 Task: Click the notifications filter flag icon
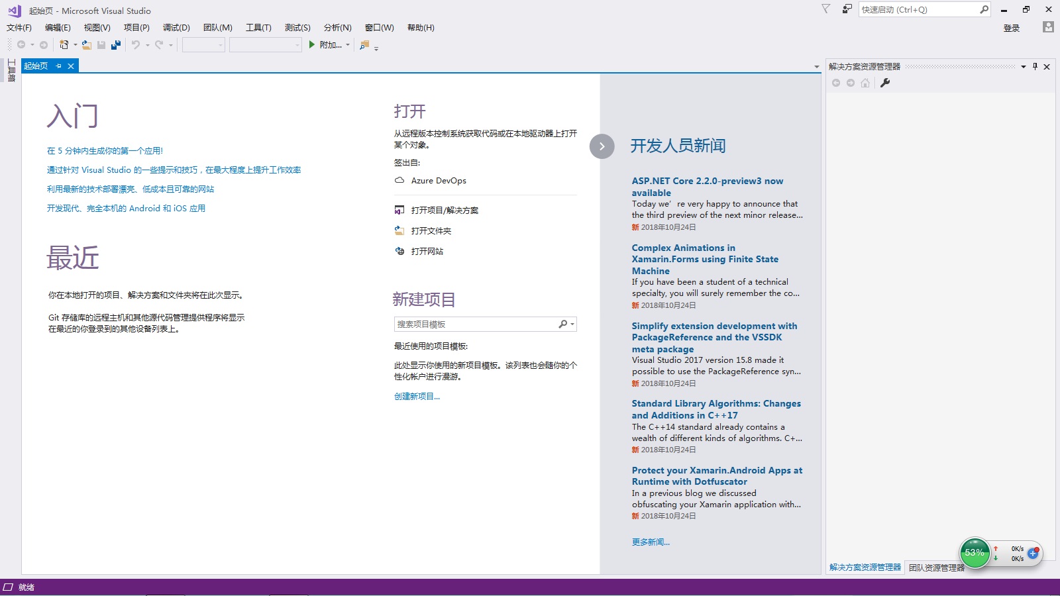[x=825, y=9]
